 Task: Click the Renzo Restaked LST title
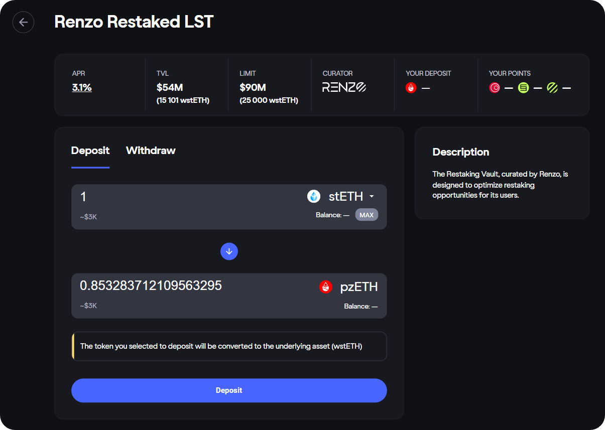134,22
